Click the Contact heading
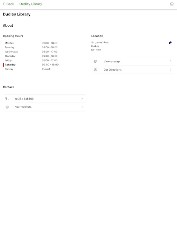Viewport: 177px width, 231px height. pyautogui.click(x=8, y=87)
